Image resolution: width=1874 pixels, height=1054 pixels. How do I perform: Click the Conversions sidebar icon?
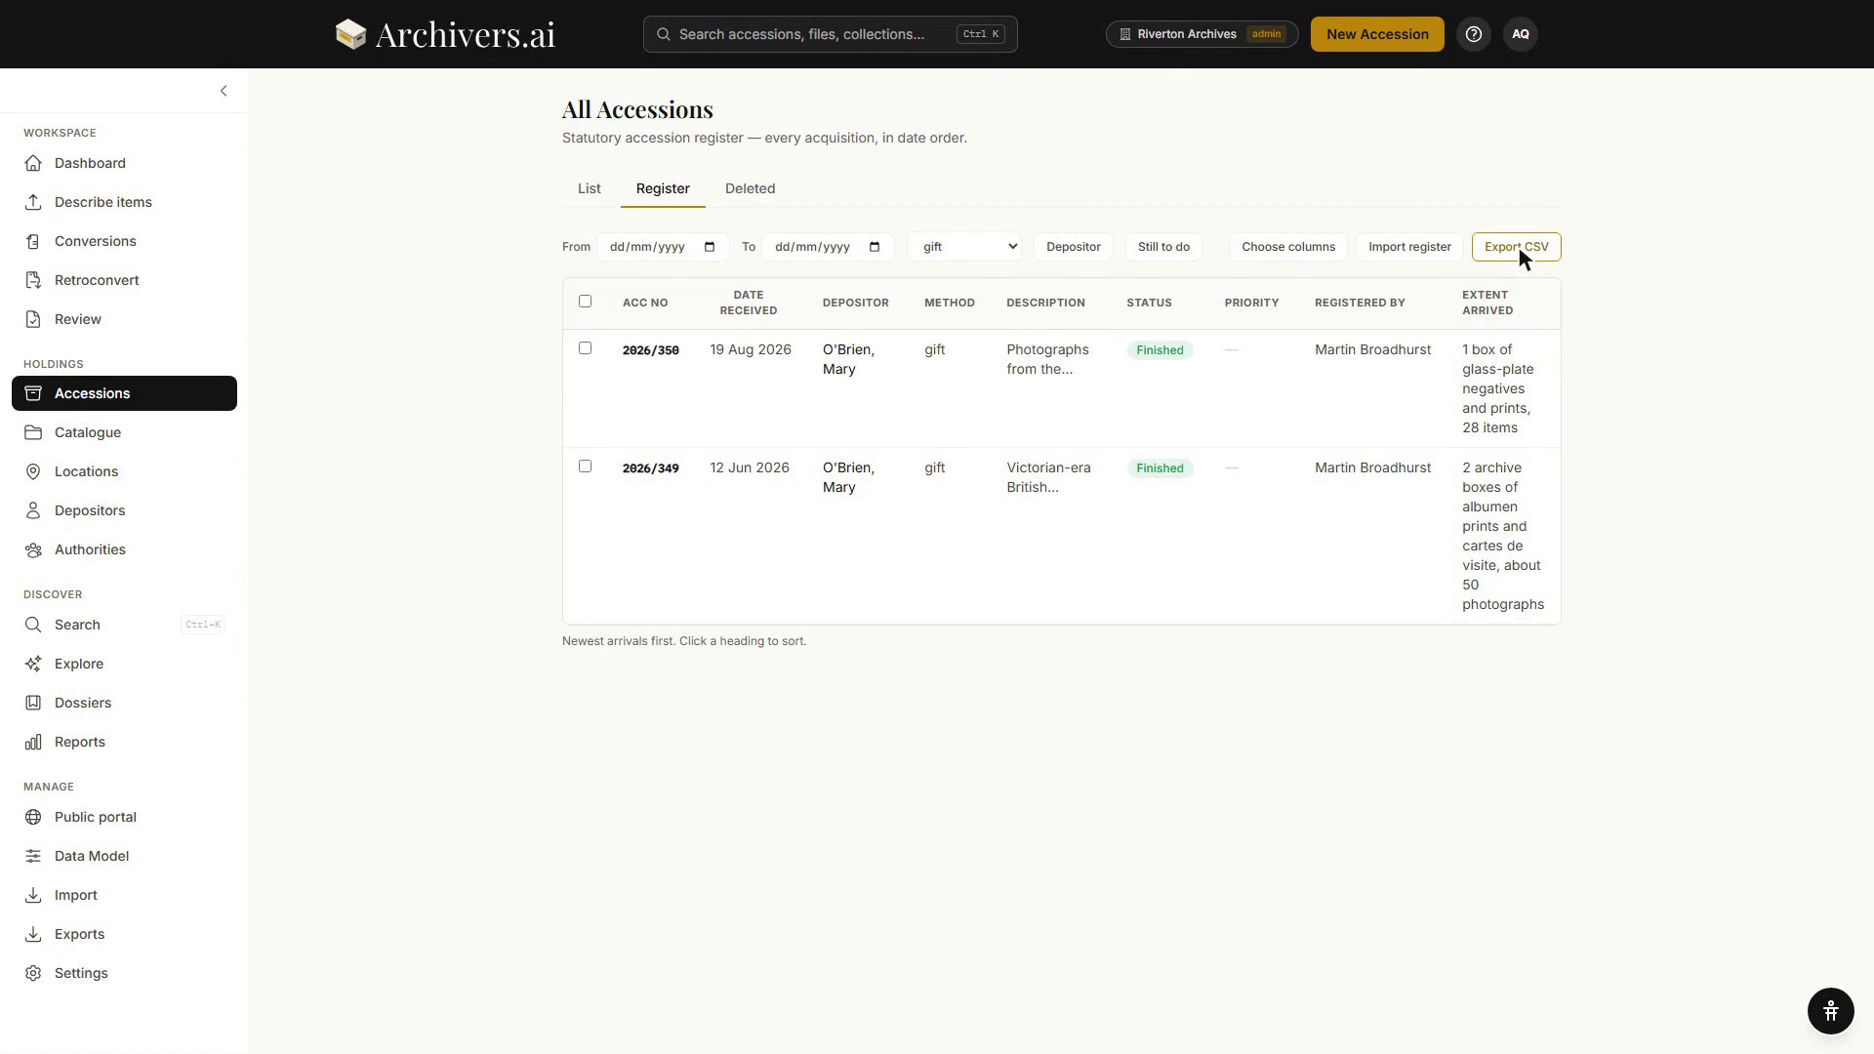pos(33,241)
